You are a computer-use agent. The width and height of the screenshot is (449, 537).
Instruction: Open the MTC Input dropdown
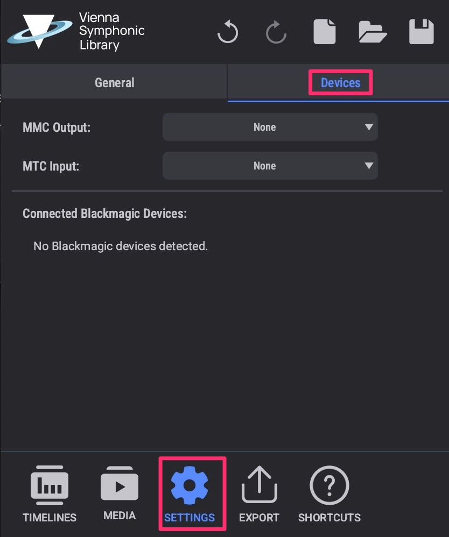(270, 166)
